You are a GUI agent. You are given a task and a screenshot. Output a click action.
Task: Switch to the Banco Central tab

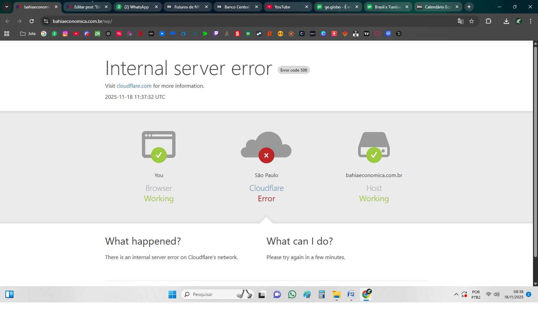[x=235, y=7]
